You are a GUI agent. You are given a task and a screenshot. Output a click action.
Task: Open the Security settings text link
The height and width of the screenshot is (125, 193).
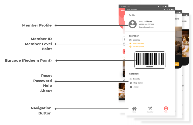pos(136,79)
